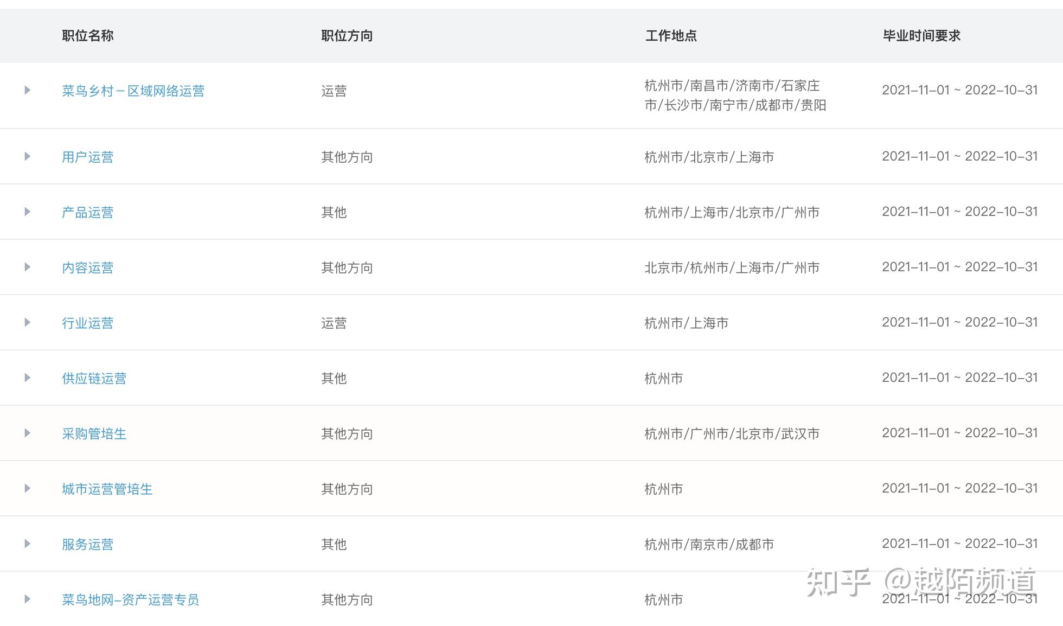The image size is (1063, 626).
Task: Expand the 用户运营 row arrow
Action: pos(27,157)
